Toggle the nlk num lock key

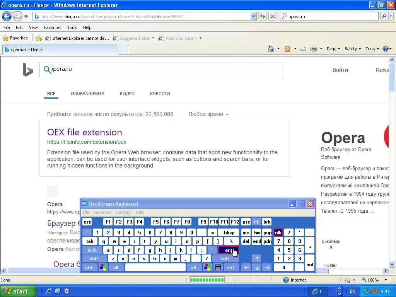278,232
